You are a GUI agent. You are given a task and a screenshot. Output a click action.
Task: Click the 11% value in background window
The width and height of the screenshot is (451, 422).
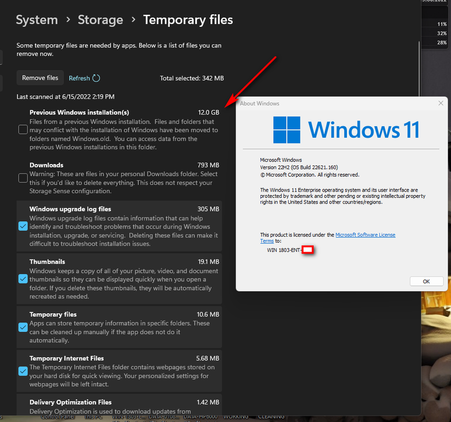442,24
